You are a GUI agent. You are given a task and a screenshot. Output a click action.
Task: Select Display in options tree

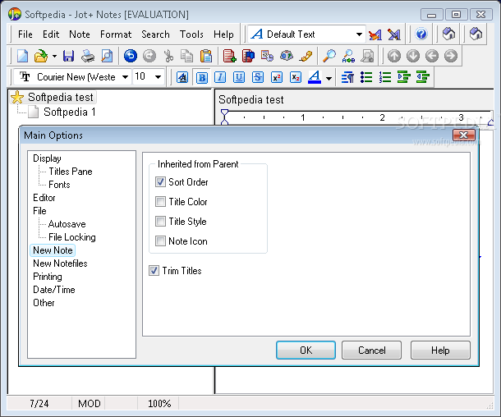coord(47,158)
